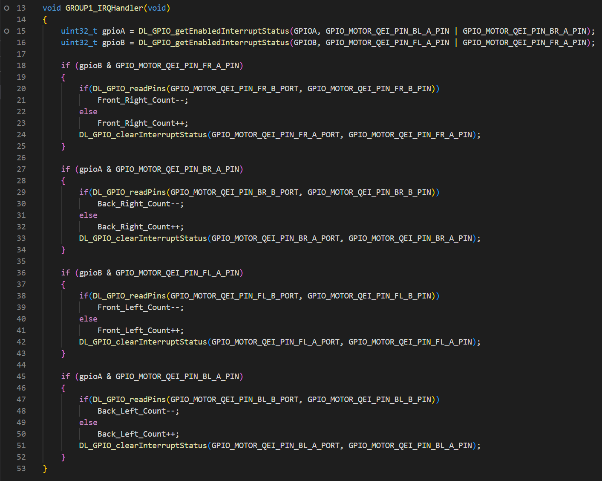Click line number 26 in the gutter
This screenshot has width=602, height=481.
point(21,158)
